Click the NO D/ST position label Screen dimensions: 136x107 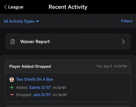59,88
